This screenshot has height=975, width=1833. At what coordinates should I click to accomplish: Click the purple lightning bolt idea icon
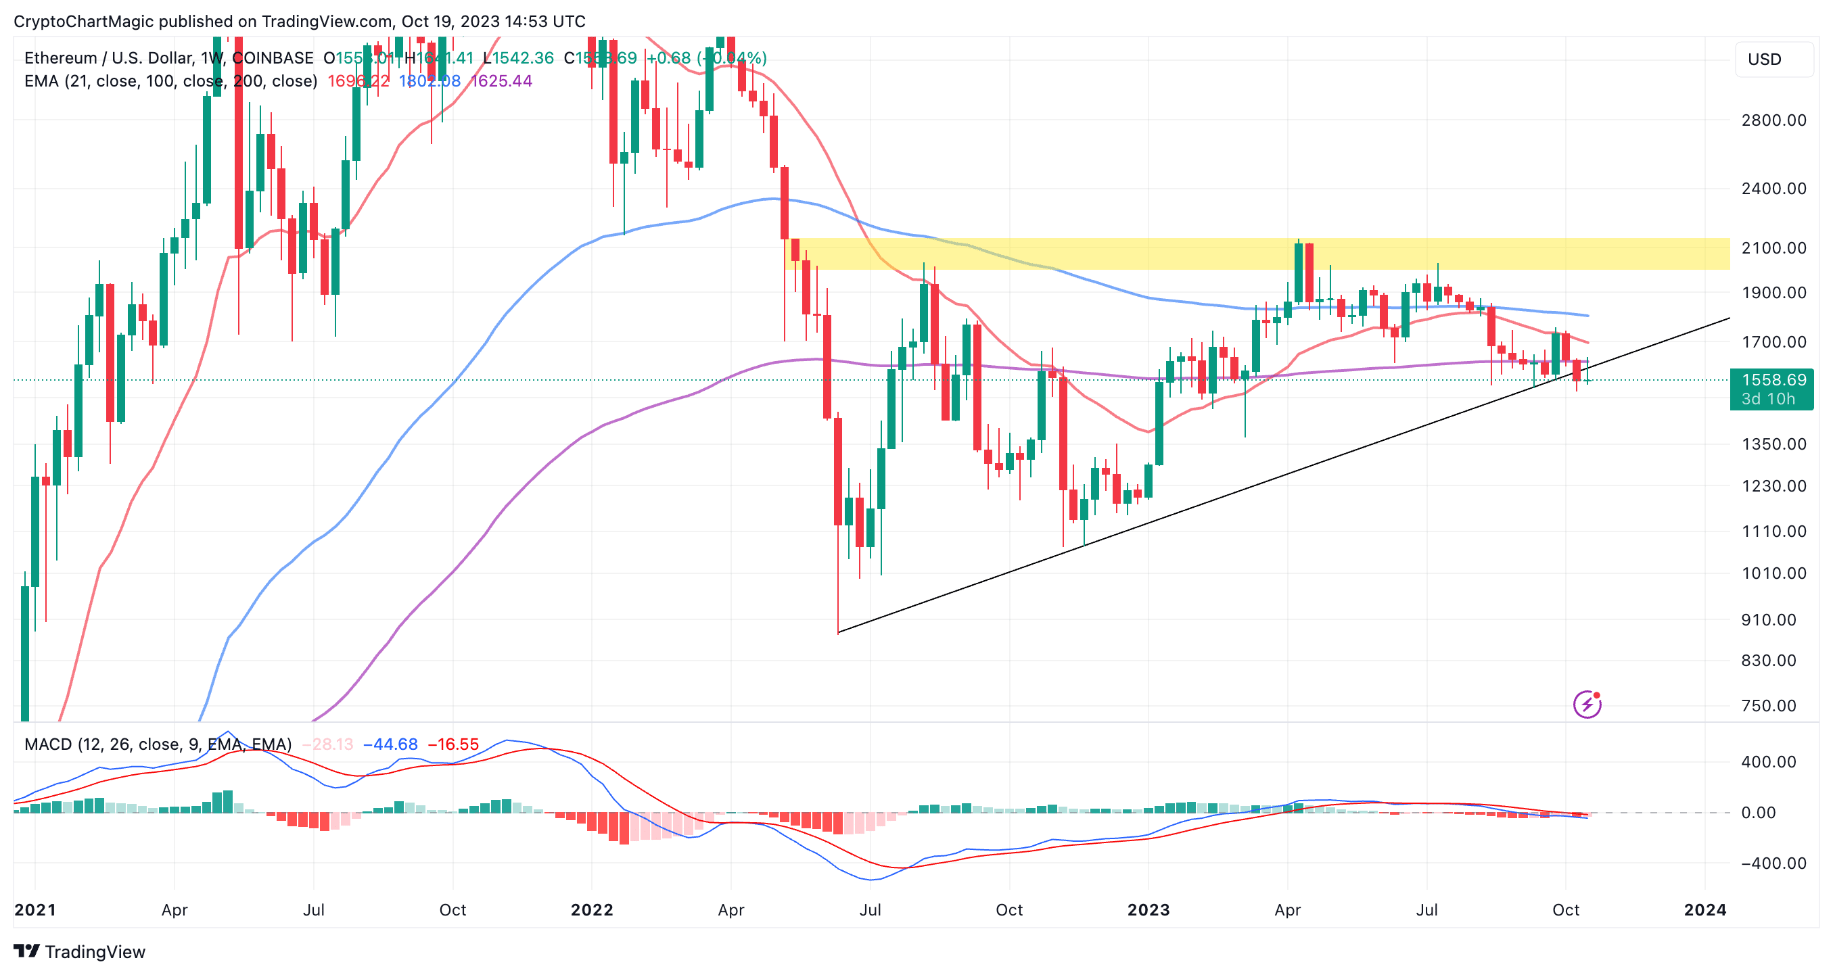pos(1587,704)
